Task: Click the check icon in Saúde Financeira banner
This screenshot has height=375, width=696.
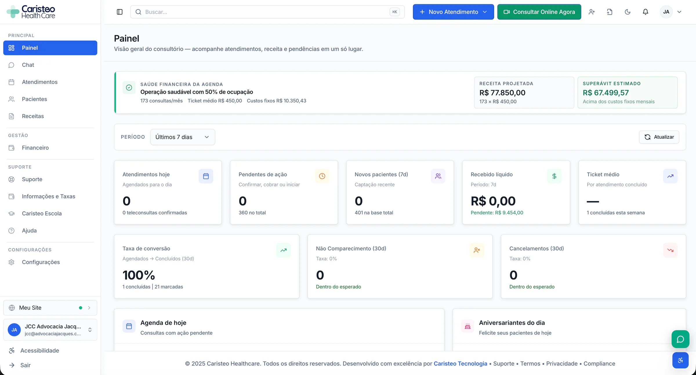Action: [x=129, y=88]
